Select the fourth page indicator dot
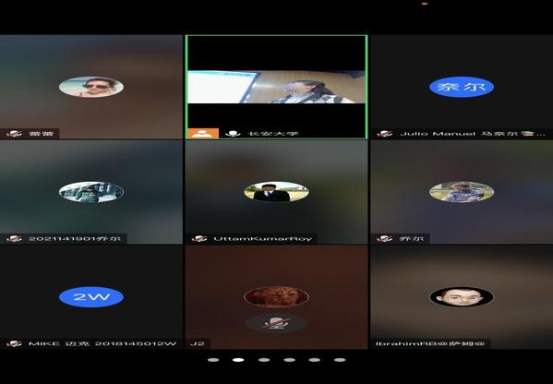This screenshot has height=384, width=553. pyautogui.click(x=289, y=360)
